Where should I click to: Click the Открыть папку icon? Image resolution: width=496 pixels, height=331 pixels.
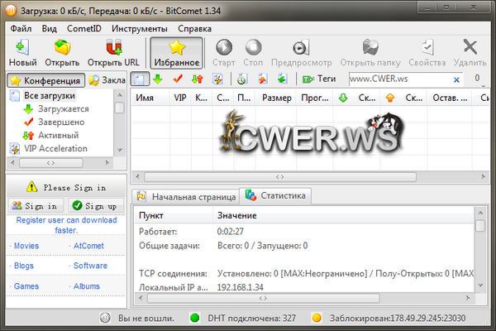click(x=370, y=47)
